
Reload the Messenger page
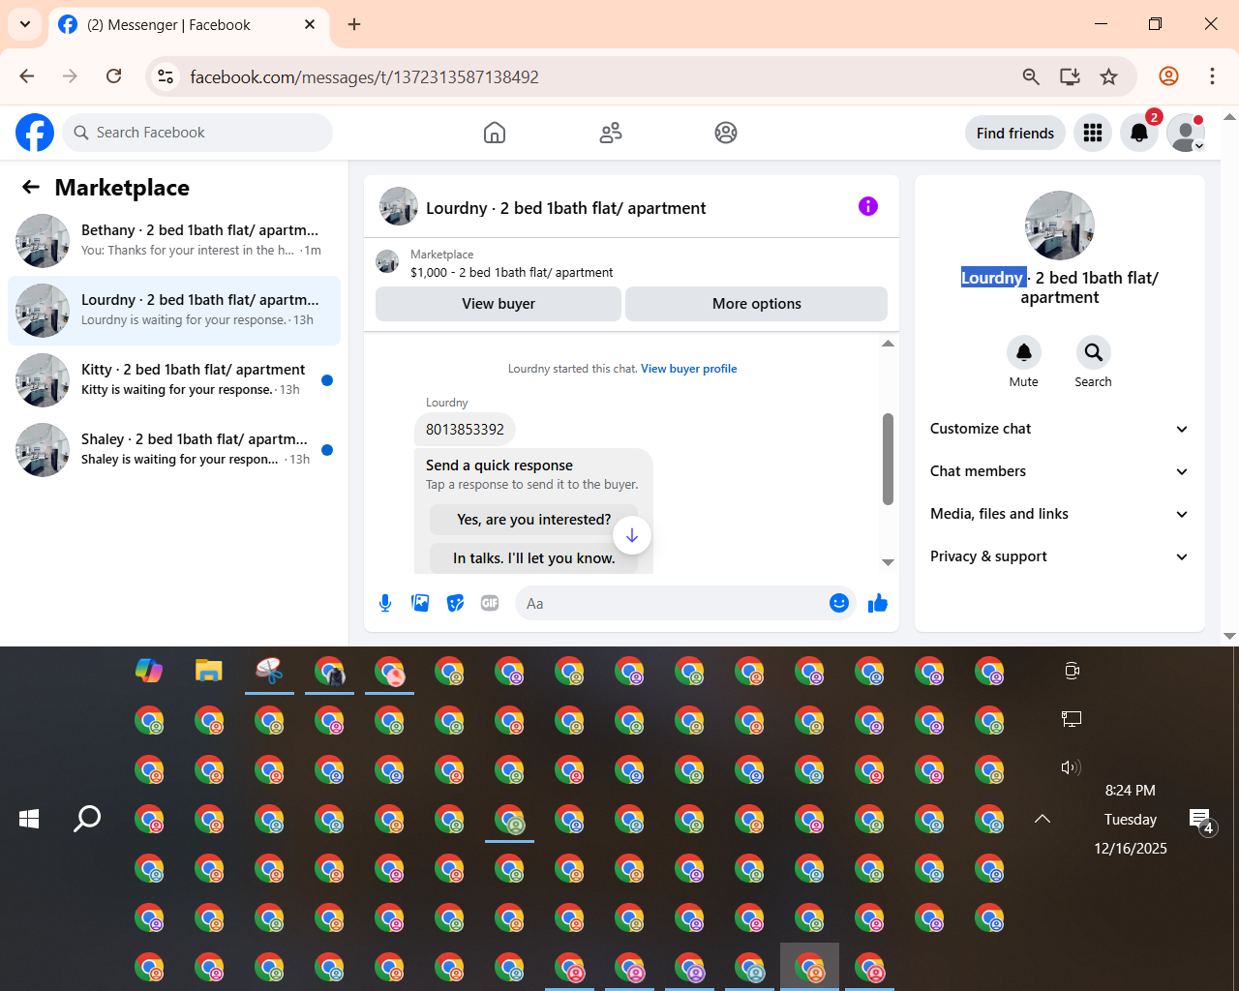[x=113, y=76]
